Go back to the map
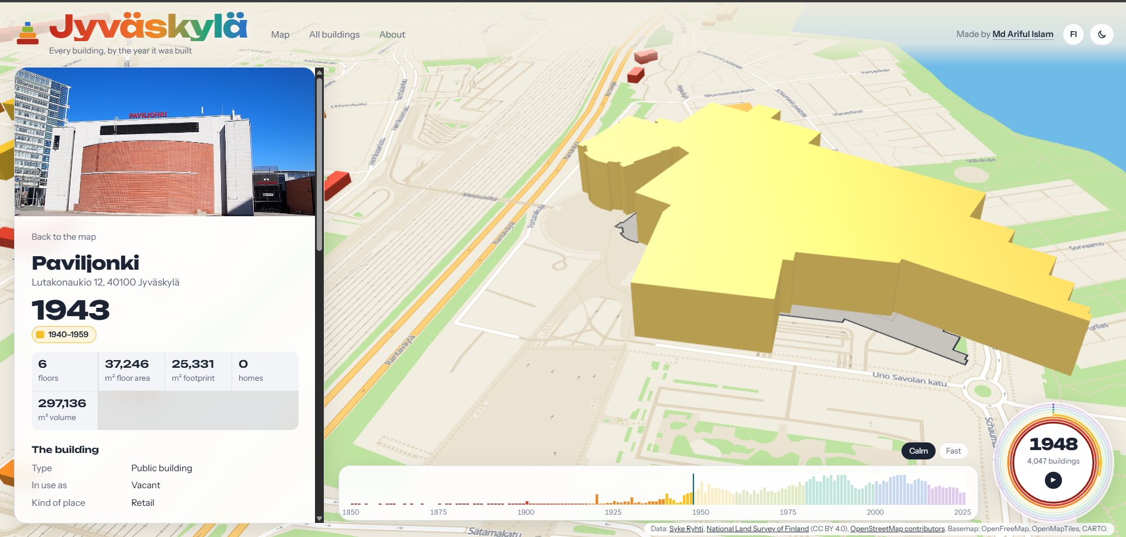Viewport: 1126px width, 537px height. pyautogui.click(x=63, y=237)
